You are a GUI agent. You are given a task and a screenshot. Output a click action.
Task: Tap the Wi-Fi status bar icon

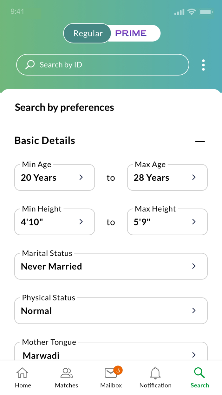pyautogui.click(x=192, y=12)
